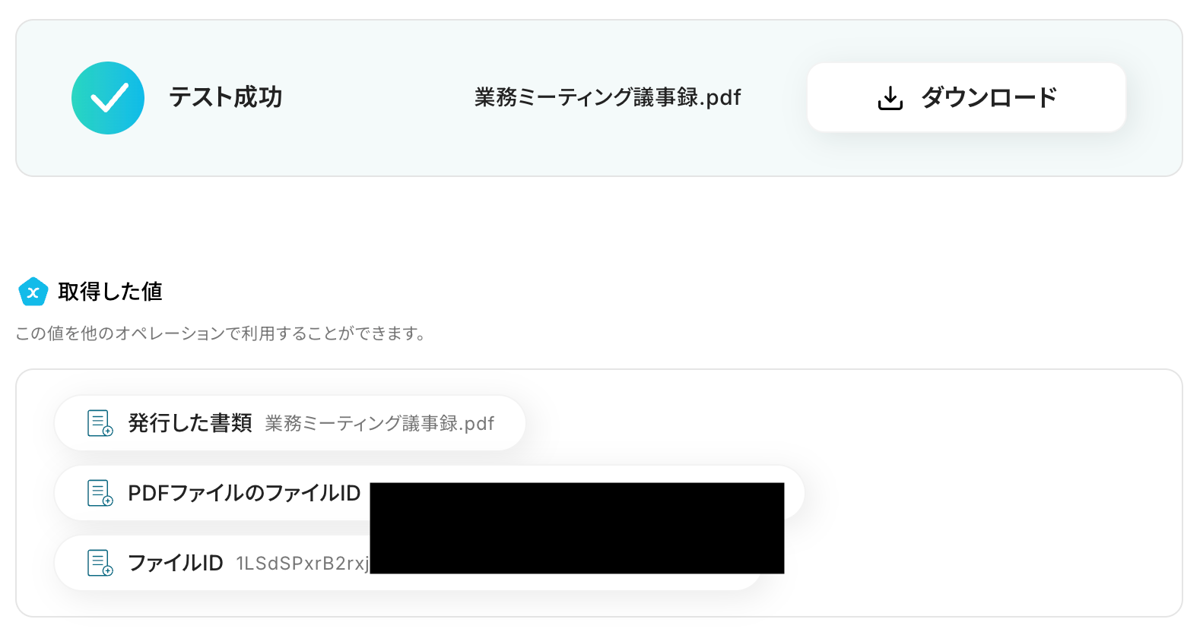Click the document icon next to ファイルID
Viewport: 1203px width, 635px height.
click(100, 563)
